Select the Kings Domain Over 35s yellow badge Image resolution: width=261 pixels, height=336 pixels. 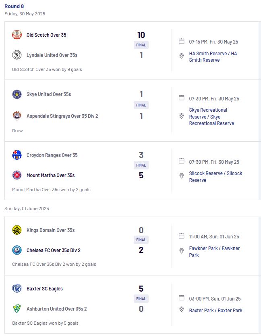pyautogui.click(x=17, y=230)
